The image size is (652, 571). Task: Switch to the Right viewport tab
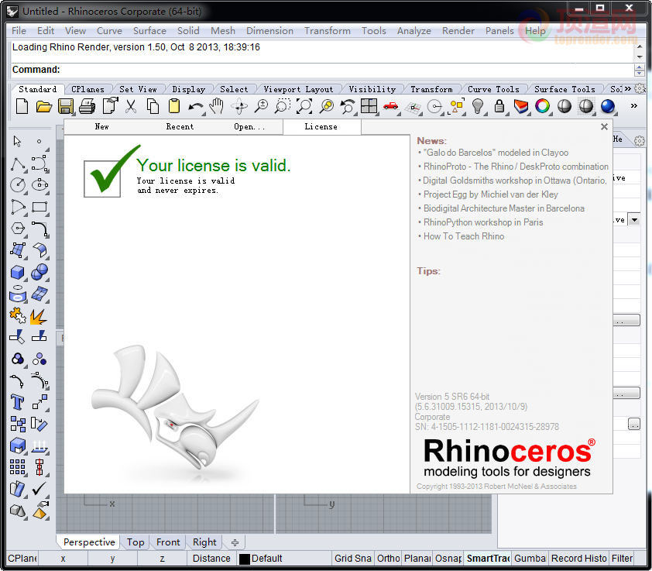(204, 542)
